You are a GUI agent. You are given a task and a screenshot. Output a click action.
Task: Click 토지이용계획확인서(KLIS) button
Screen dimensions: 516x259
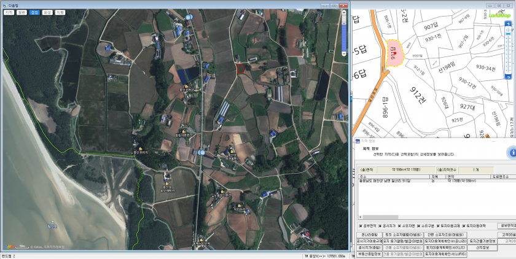coord(445,247)
